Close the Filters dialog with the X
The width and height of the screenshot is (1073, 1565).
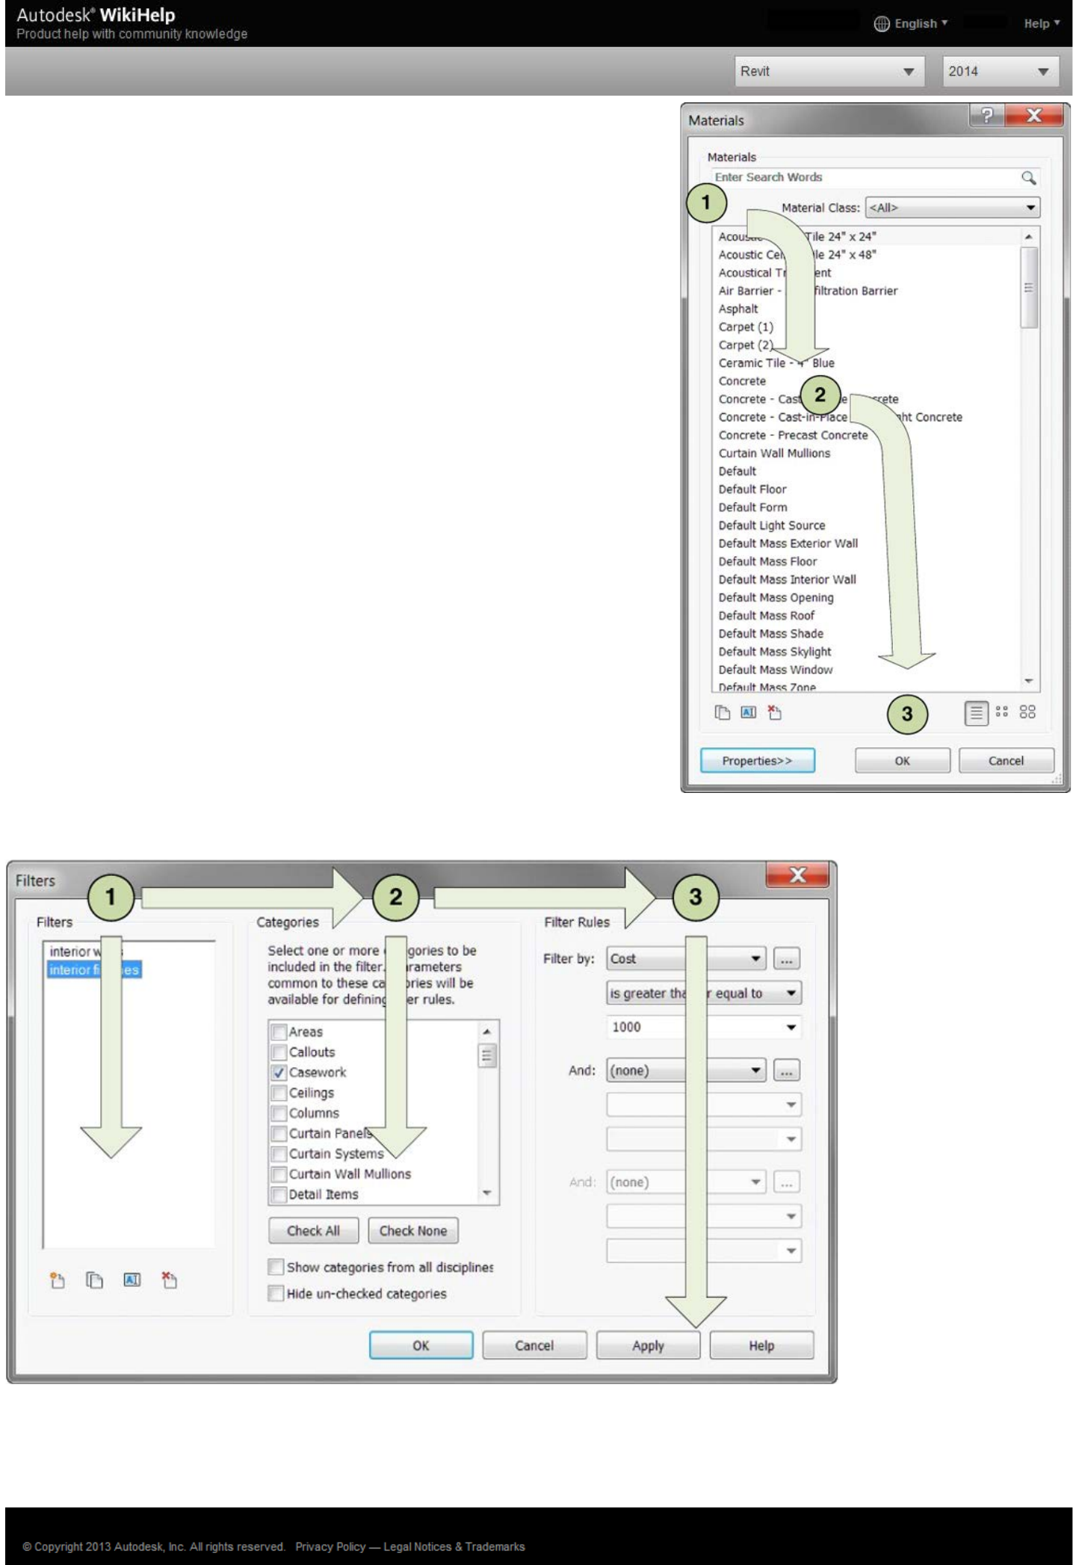(797, 874)
